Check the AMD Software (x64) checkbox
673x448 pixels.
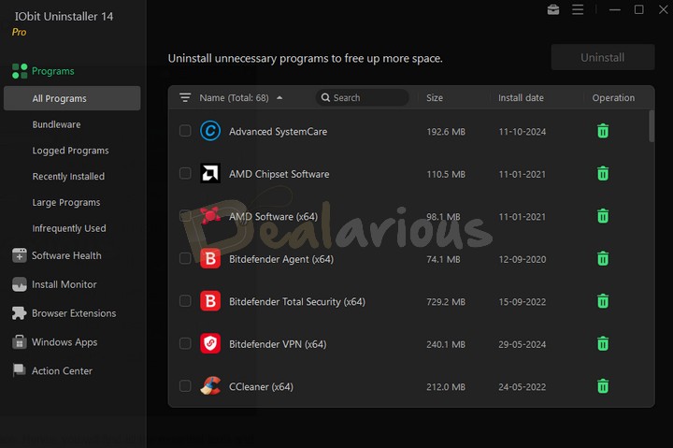coord(185,216)
